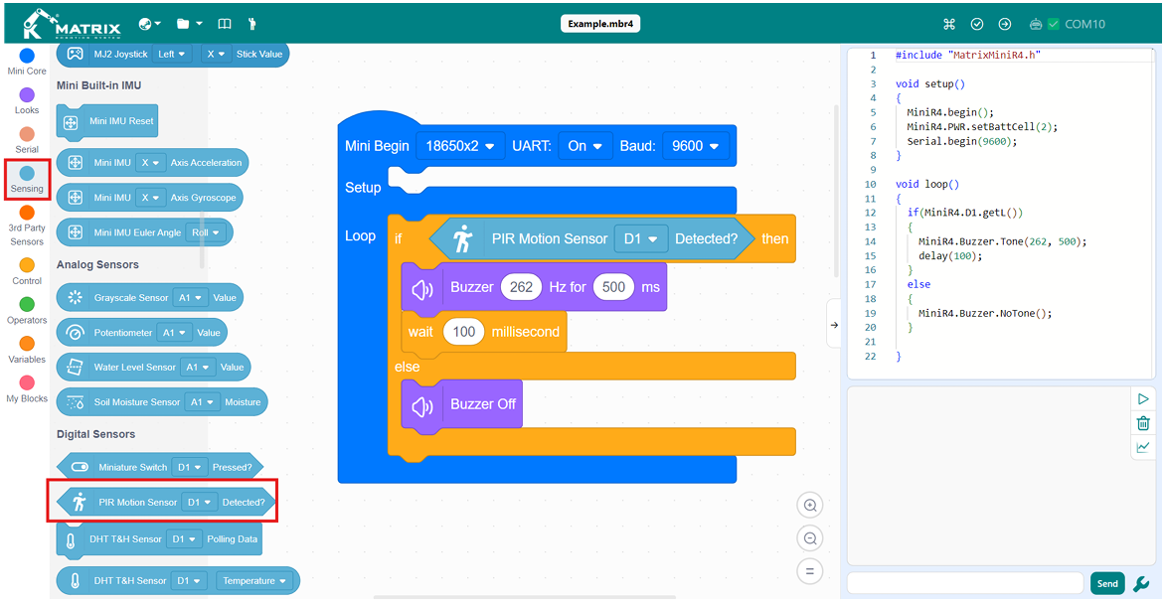Open the globe language menu in header
Screen dimensions: 1167x607
(x=149, y=24)
